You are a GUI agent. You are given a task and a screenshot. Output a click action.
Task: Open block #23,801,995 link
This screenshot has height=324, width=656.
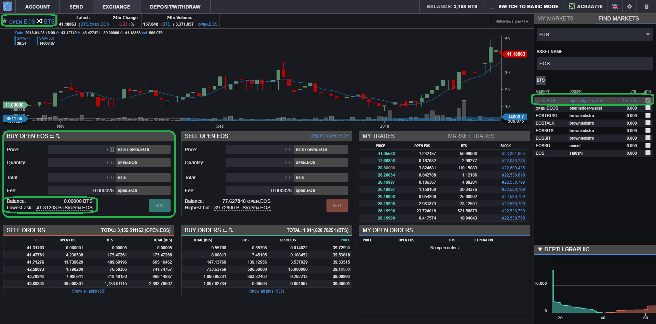513,154
